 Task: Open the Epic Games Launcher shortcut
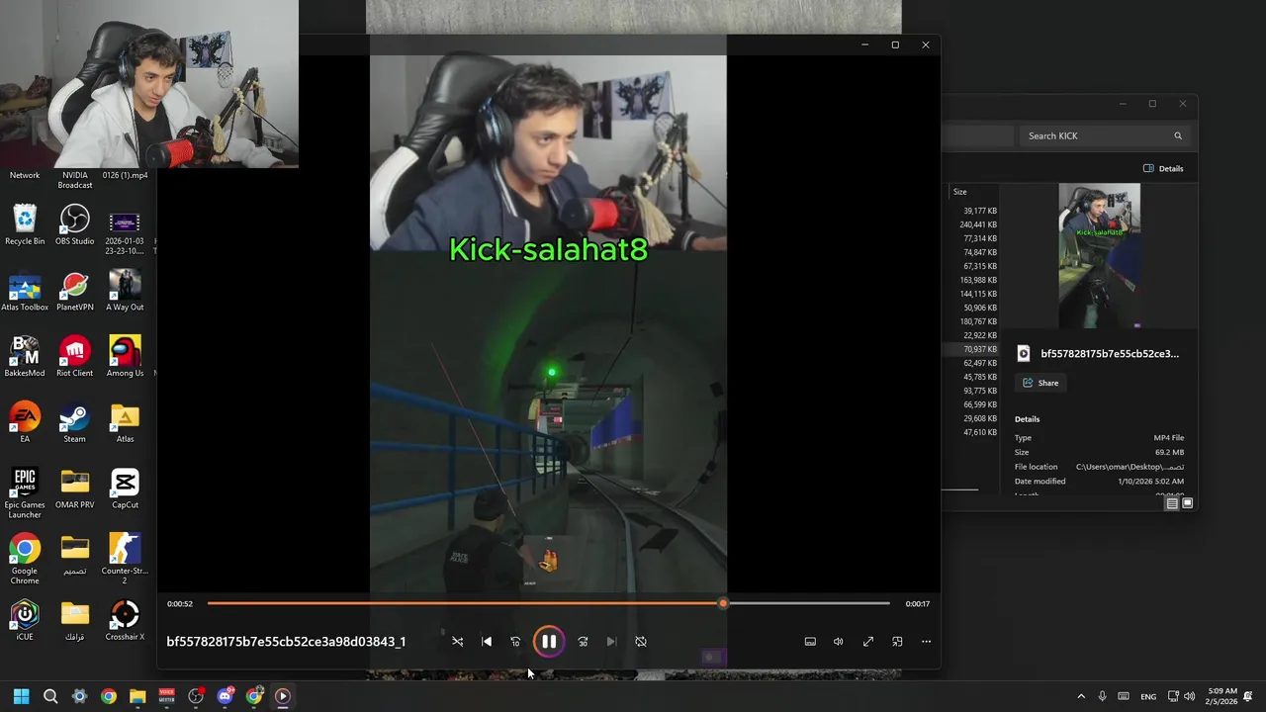(25, 492)
